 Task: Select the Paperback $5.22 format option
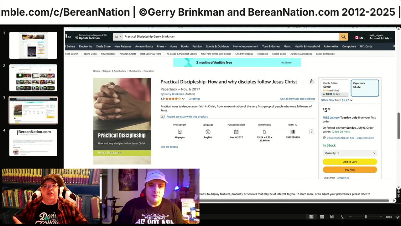pyautogui.click(x=365, y=88)
